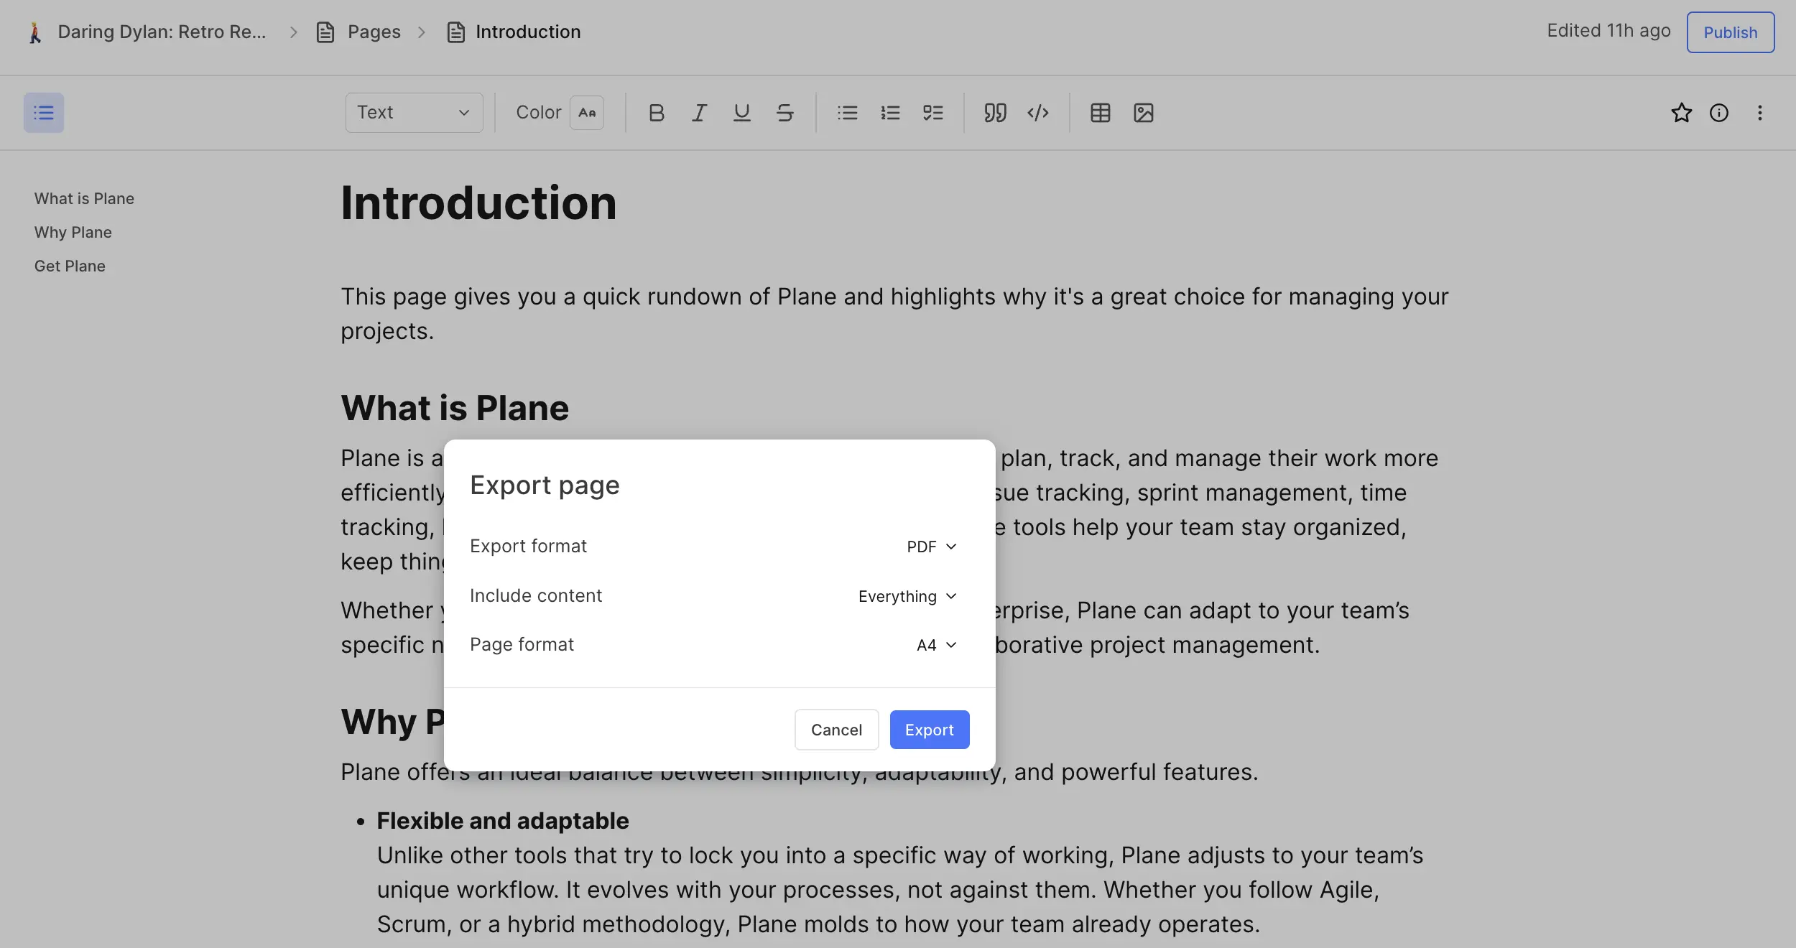The height and width of the screenshot is (948, 1796).
Task: Enable strikethrough text formatting
Action: [784, 111]
